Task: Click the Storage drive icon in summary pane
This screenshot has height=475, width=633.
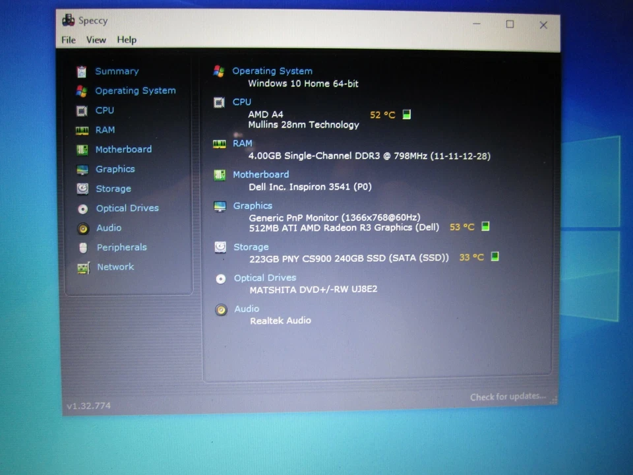Action: (220, 247)
